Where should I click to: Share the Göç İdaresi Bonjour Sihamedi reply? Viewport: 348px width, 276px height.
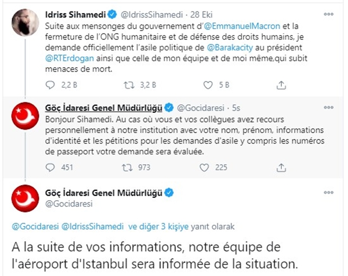(x=281, y=168)
